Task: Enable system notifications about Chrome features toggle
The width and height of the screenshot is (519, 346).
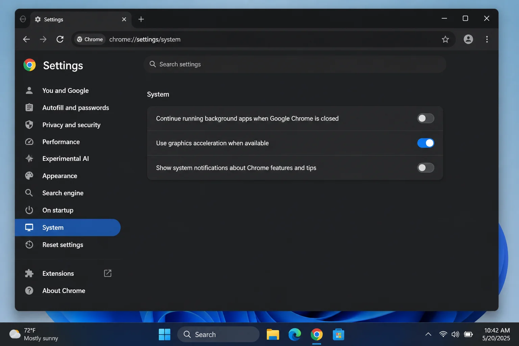Action: pos(426,168)
